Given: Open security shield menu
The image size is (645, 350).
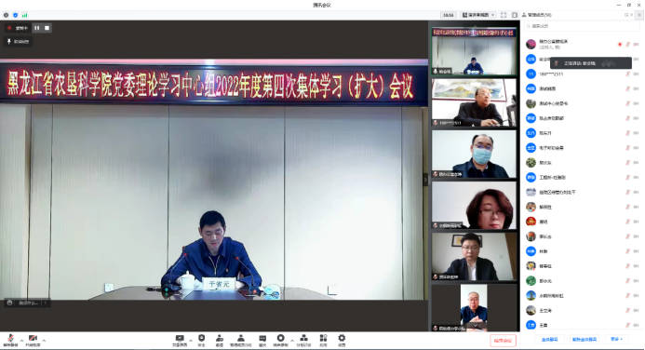Looking at the screenshot, I should click(202, 341).
